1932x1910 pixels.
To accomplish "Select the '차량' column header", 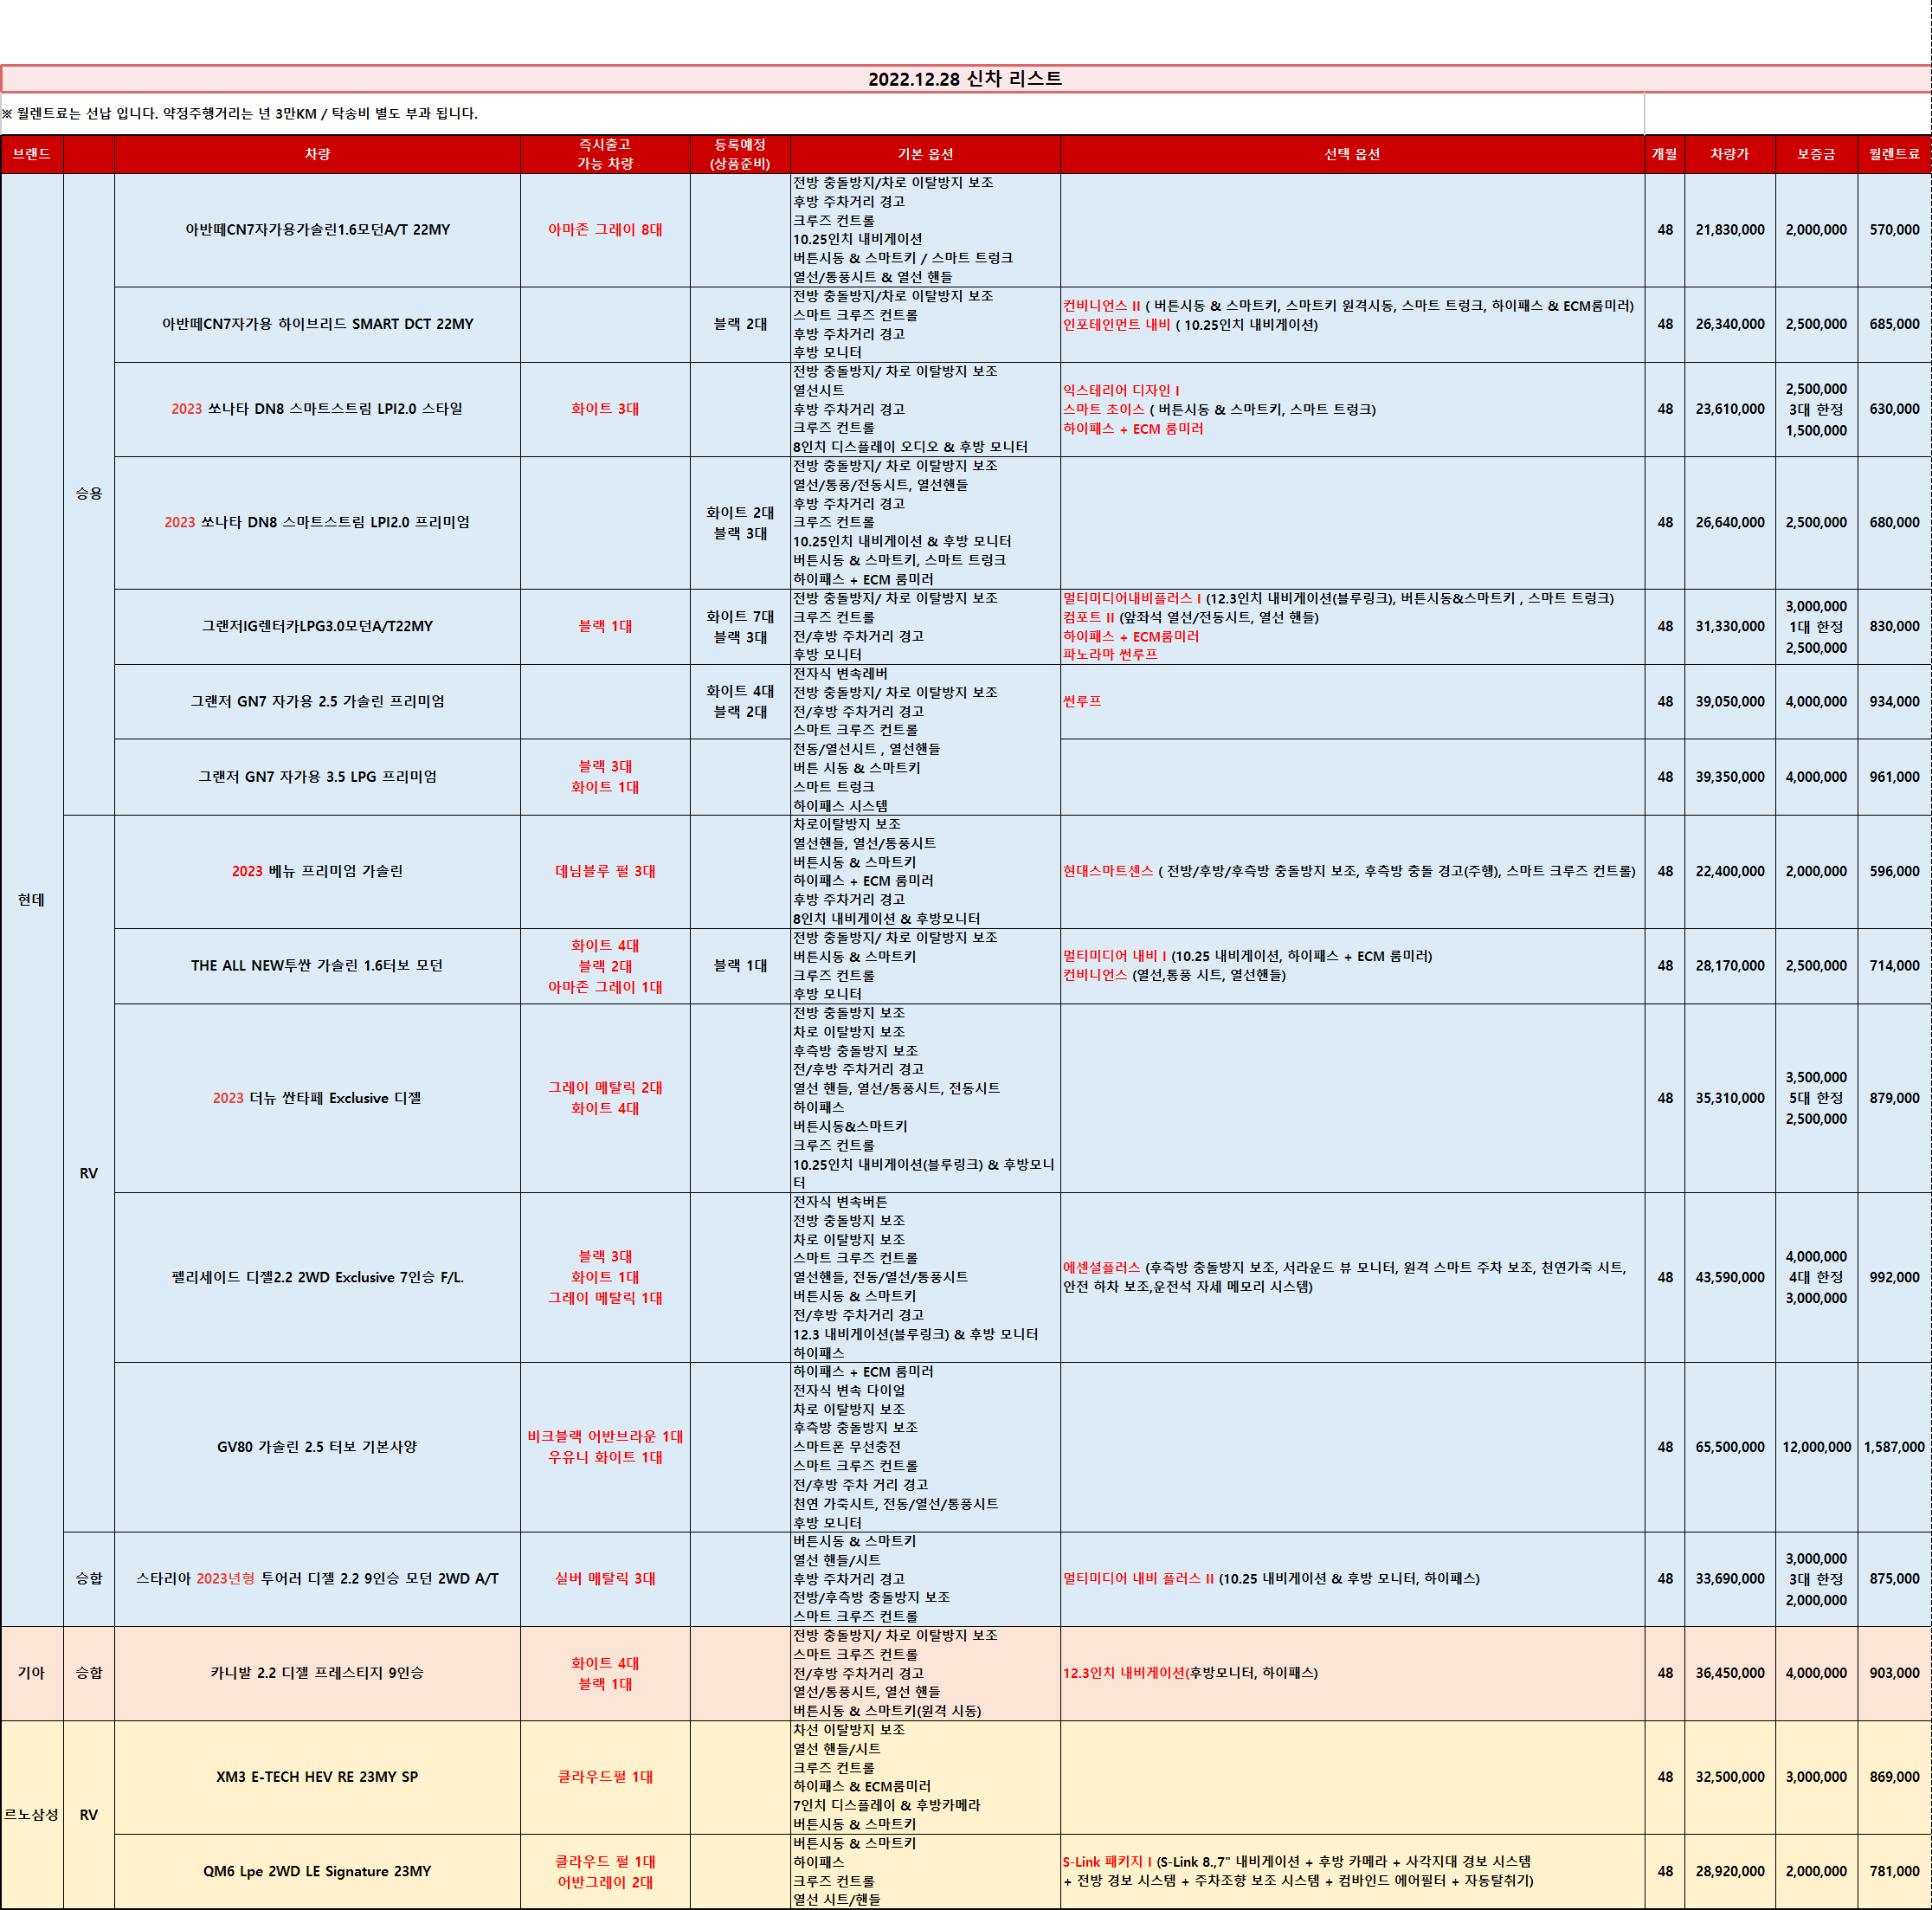I will pyautogui.click(x=317, y=154).
